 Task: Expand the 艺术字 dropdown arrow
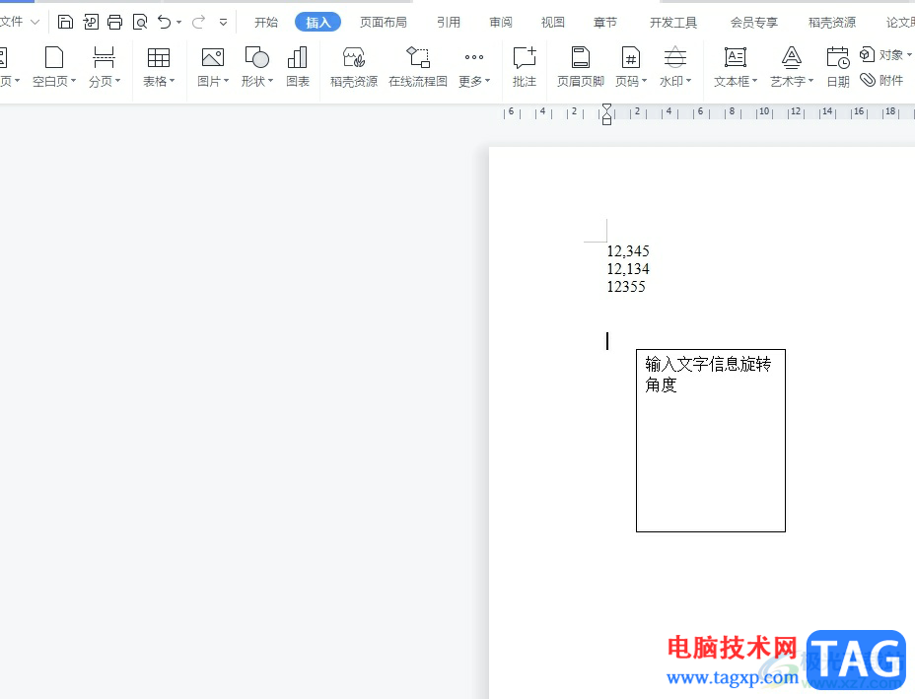click(811, 81)
